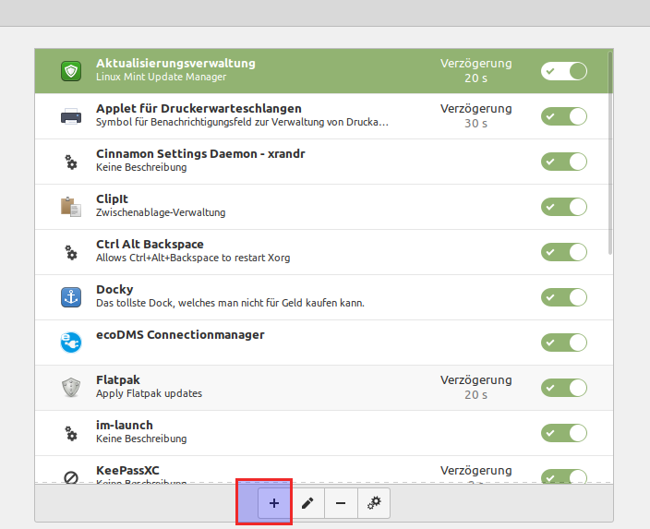Click the vertical scrollbar of the list

610,152
